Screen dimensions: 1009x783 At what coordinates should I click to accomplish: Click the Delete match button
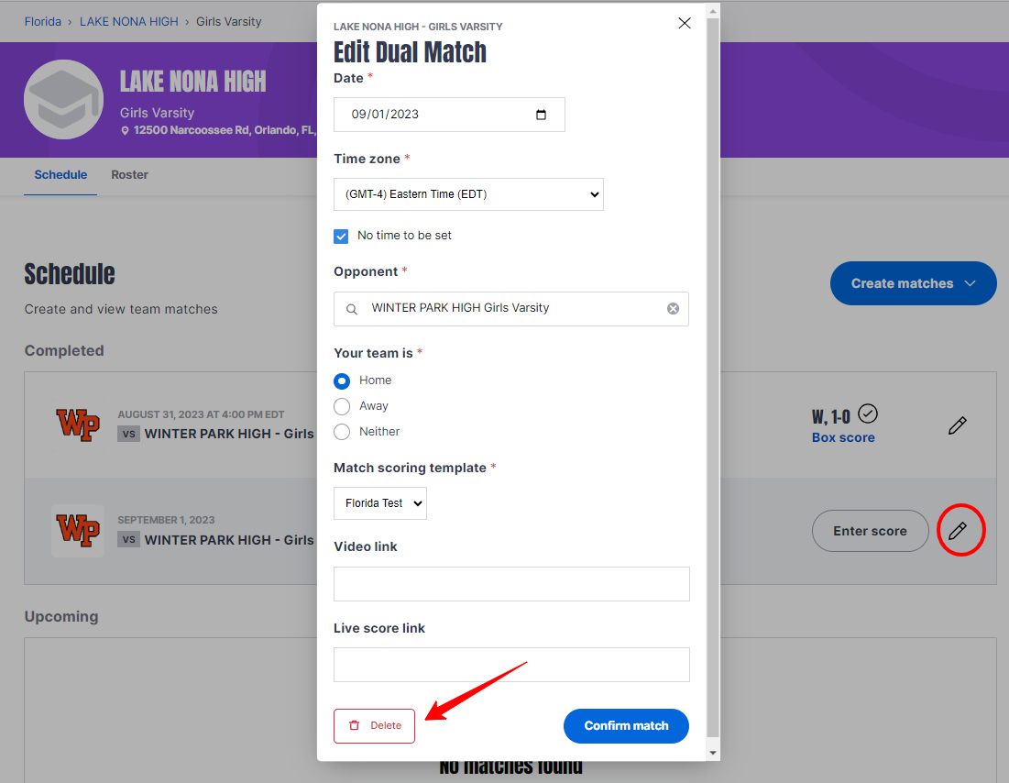coord(375,725)
